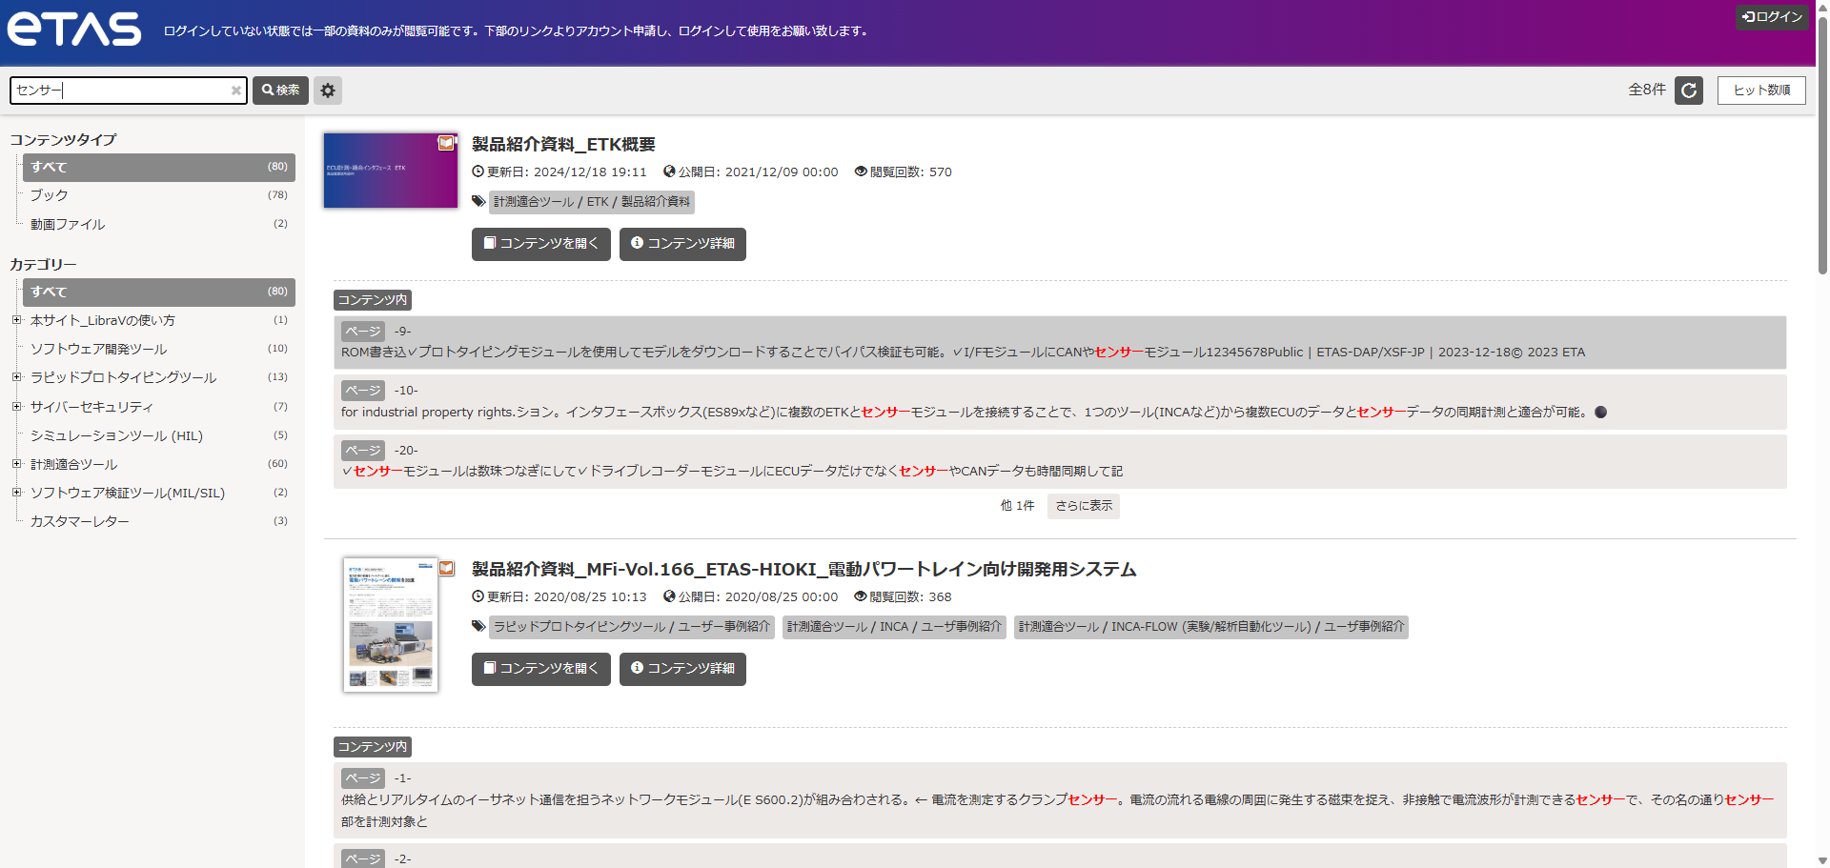
Task: Click the ログイン login button
Action: click(1772, 17)
